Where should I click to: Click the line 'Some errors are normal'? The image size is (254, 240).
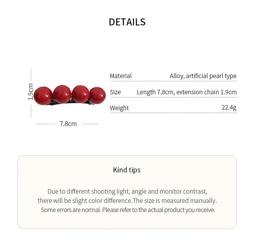point(127,210)
